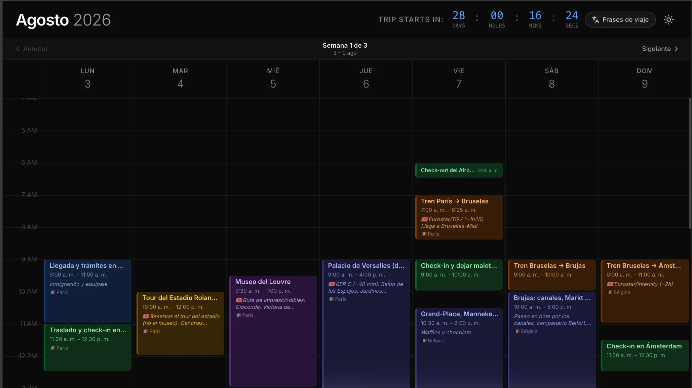Viewport: 692px width, 388px height.
Task: Click the ticket icon in Tren París → Bruselas
Action: [x=424, y=220]
